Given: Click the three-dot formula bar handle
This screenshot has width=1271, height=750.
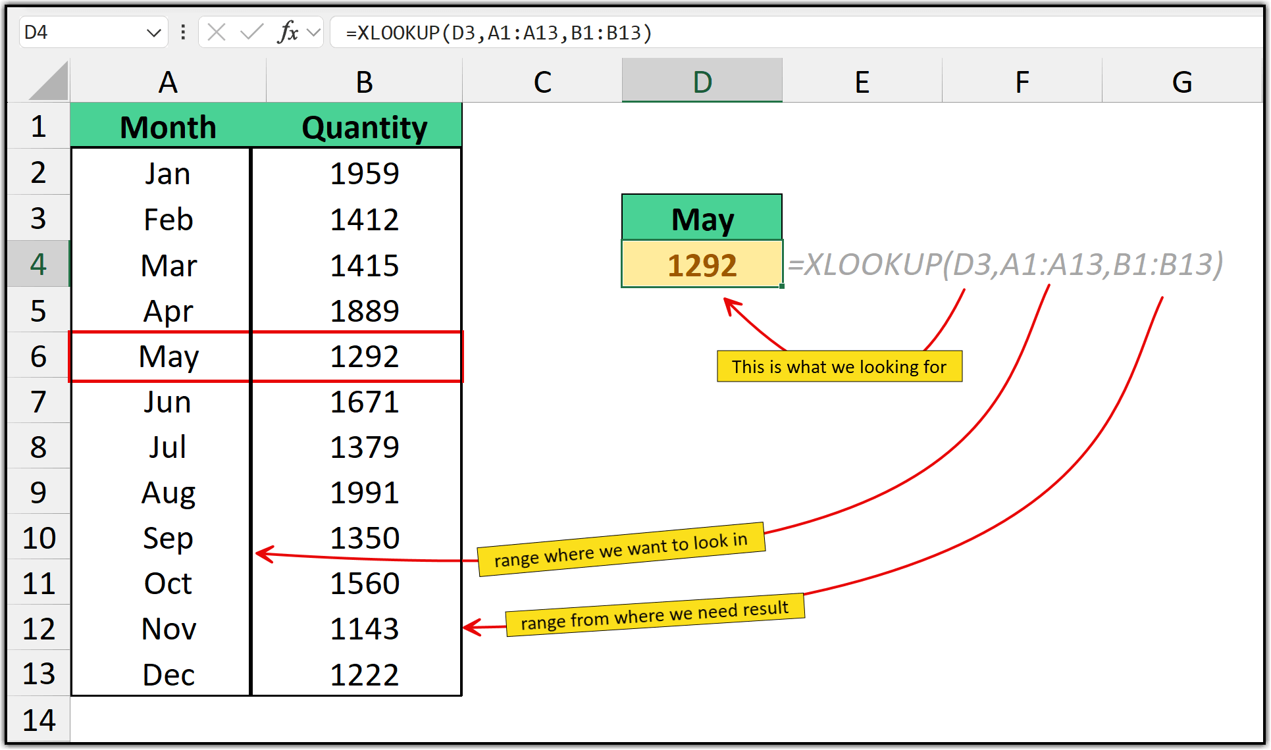Looking at the screenshot, I should click(183, 32).
